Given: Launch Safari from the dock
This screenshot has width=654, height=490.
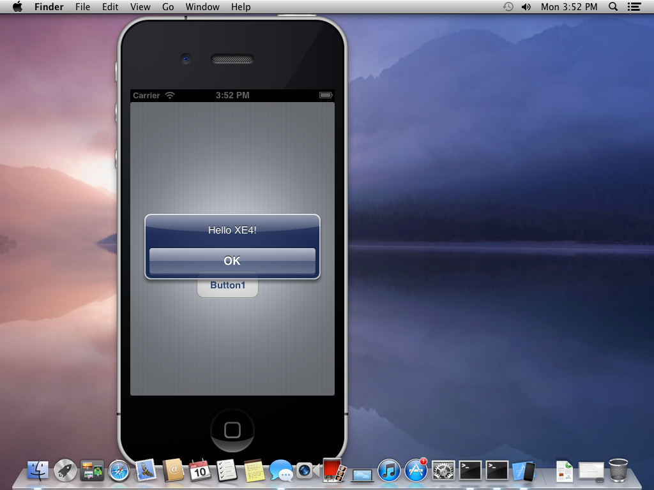Looking at the screenshot, I should tap(119, 471).
